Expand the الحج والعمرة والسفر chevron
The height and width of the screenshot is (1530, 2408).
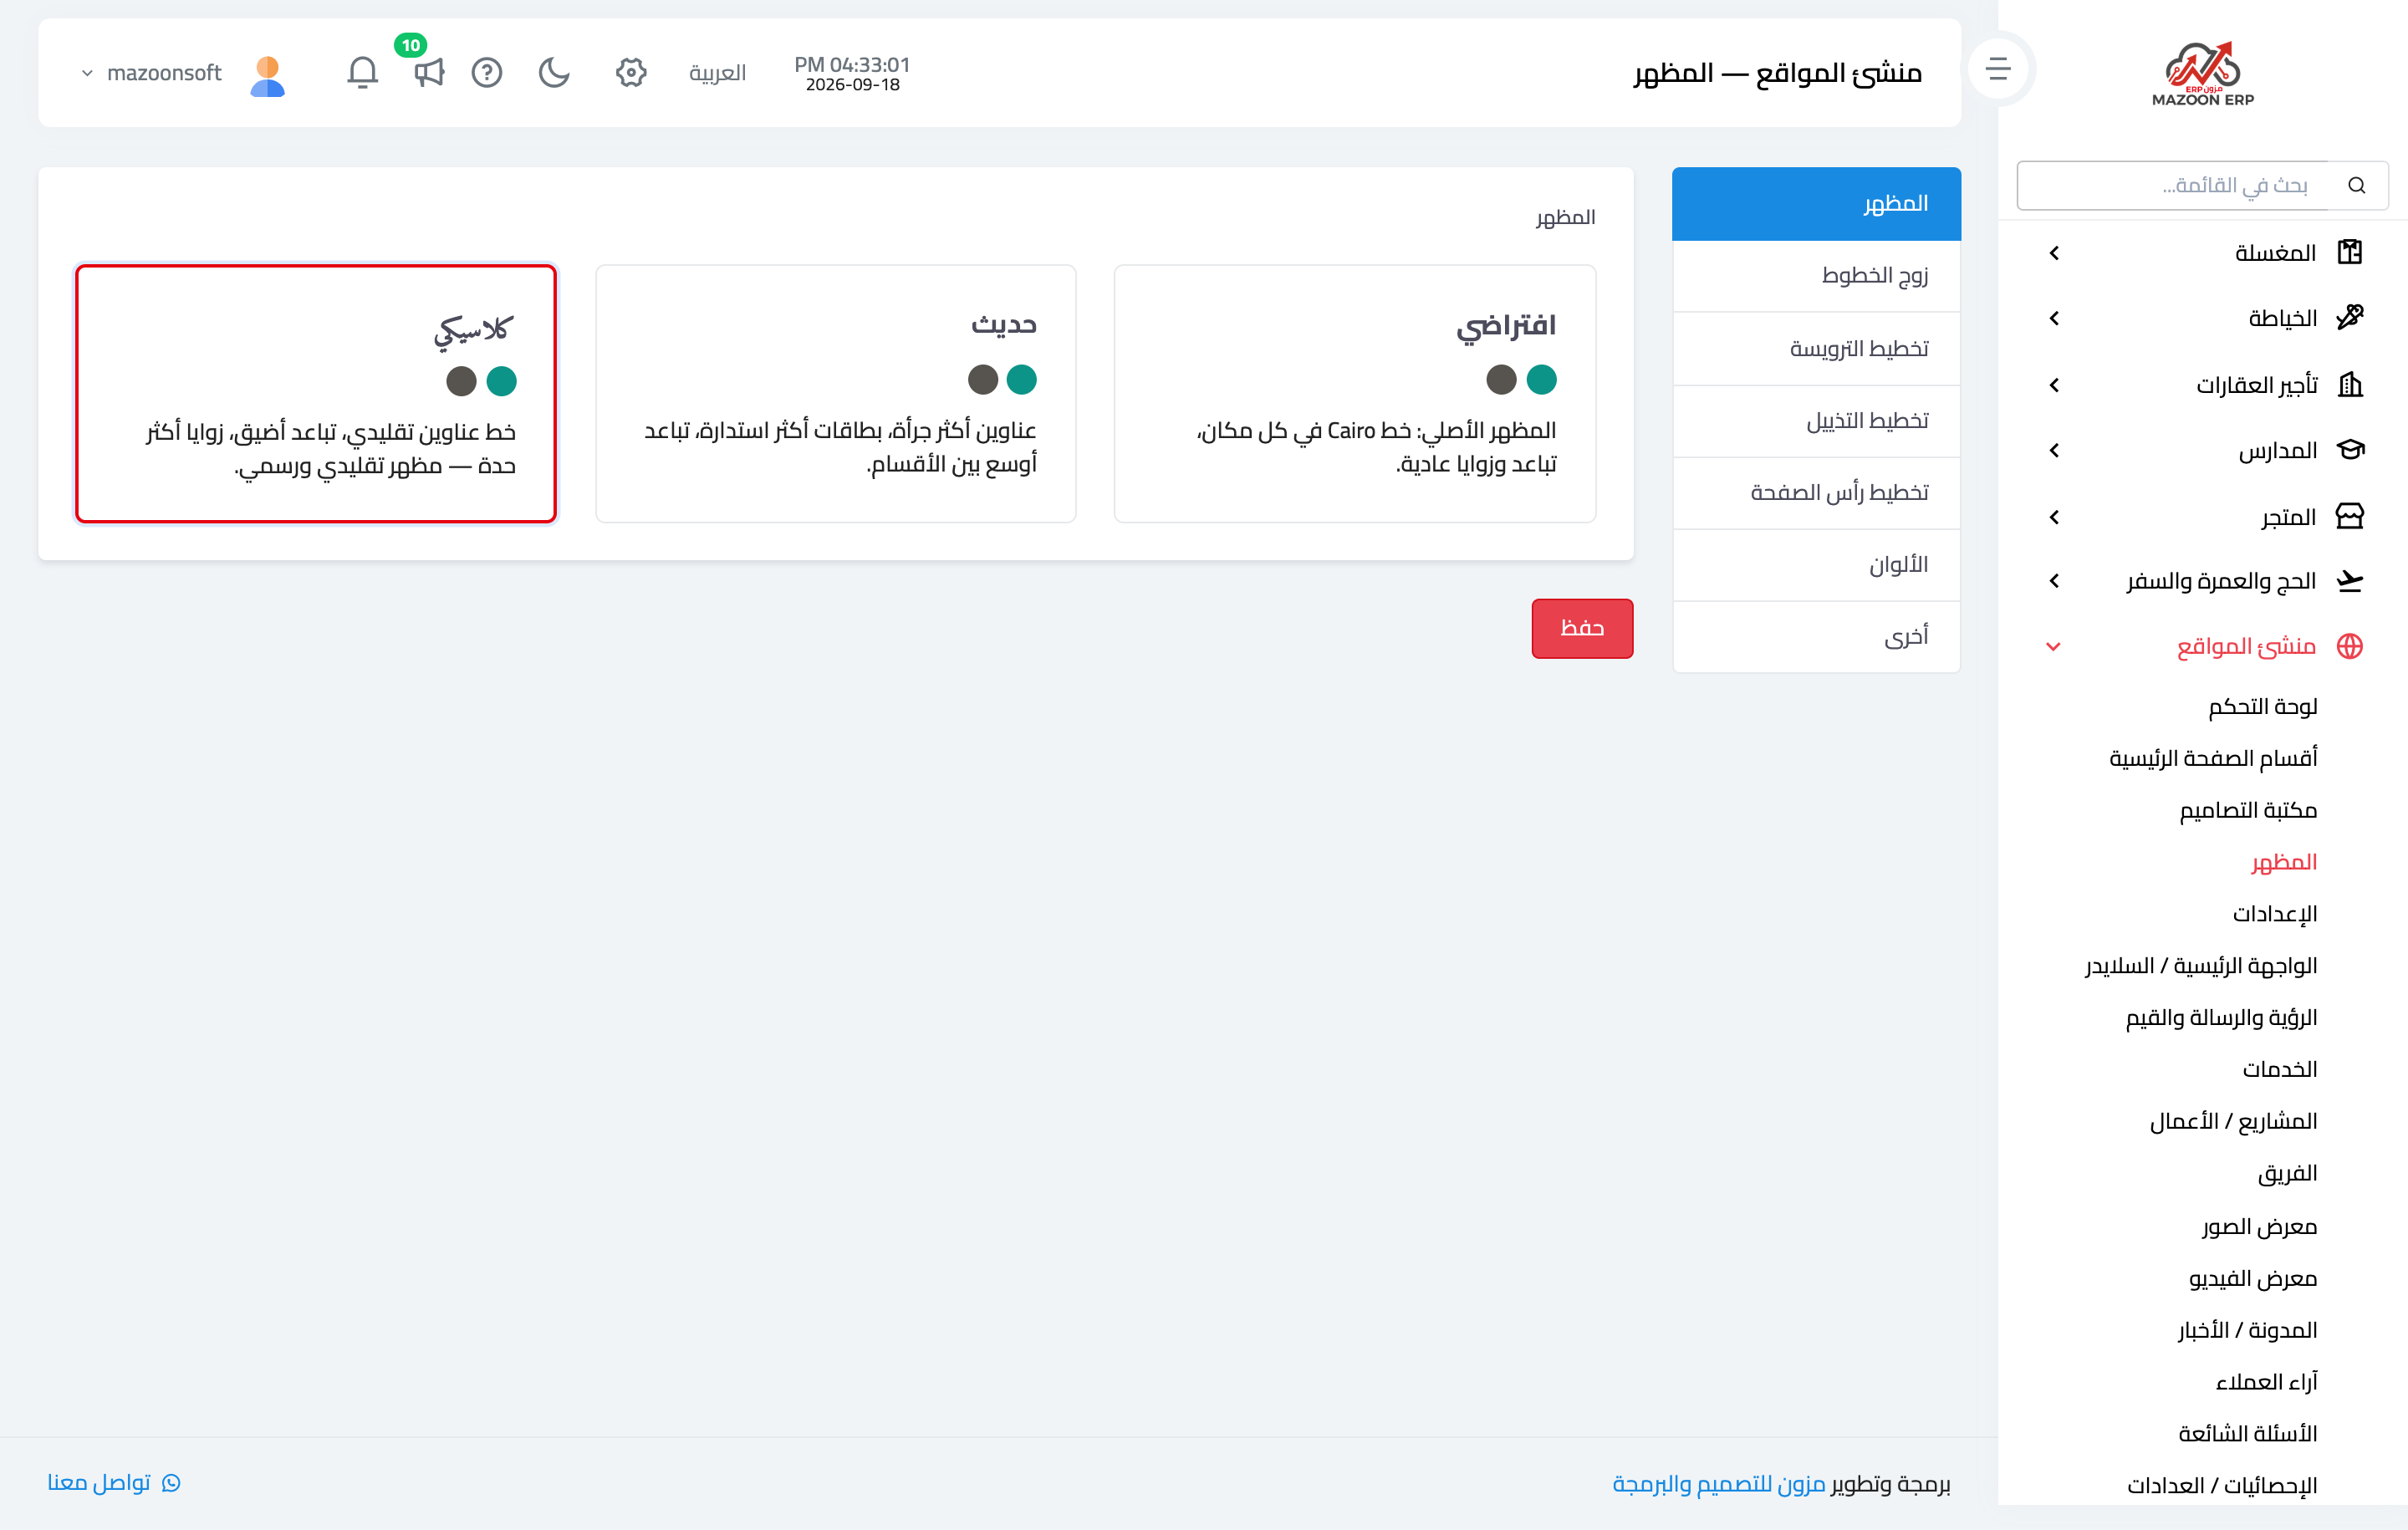tap(2054, 581)
